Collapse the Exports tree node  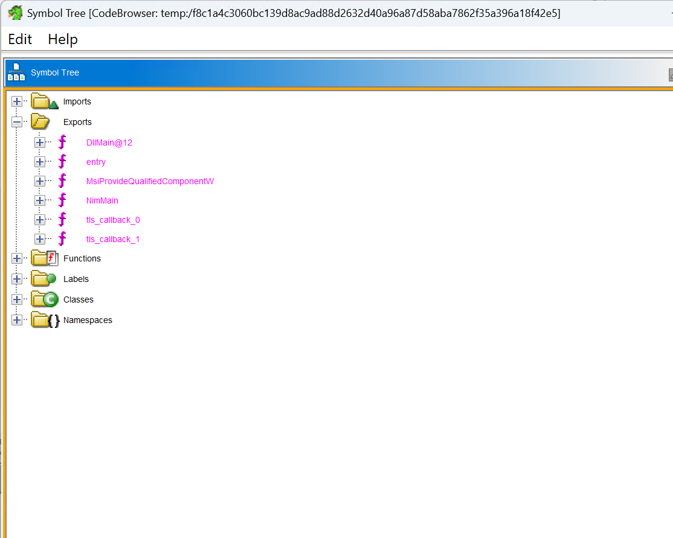click(x=17, y=122)
